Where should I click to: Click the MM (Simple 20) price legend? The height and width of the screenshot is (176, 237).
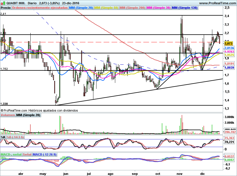81,8
